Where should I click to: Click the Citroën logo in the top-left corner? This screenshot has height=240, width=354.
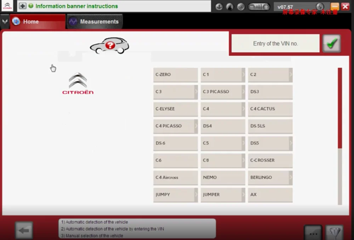tap(7, 6)
